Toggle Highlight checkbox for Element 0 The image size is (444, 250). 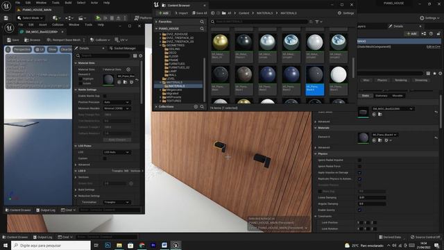tap(80, 78)
